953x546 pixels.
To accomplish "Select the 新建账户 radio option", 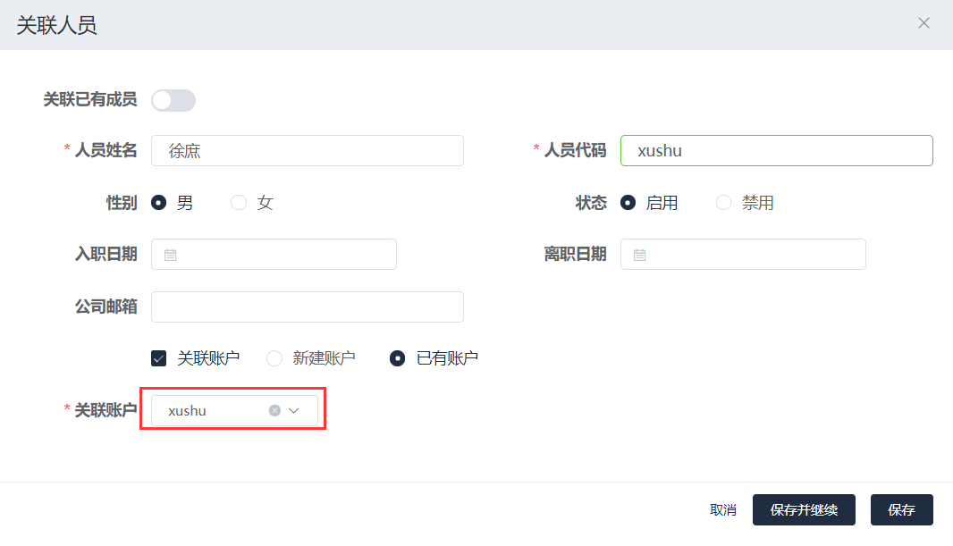I will coord(274,358).
